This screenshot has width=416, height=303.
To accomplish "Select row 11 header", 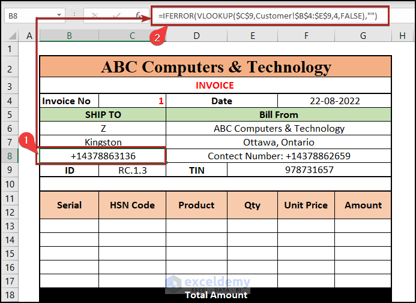I will pyautogui.click(x=10, y=198).
